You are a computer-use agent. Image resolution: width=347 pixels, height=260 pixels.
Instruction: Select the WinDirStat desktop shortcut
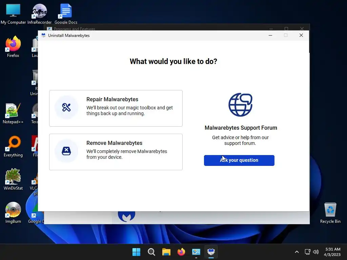click(x=13, y=179)
